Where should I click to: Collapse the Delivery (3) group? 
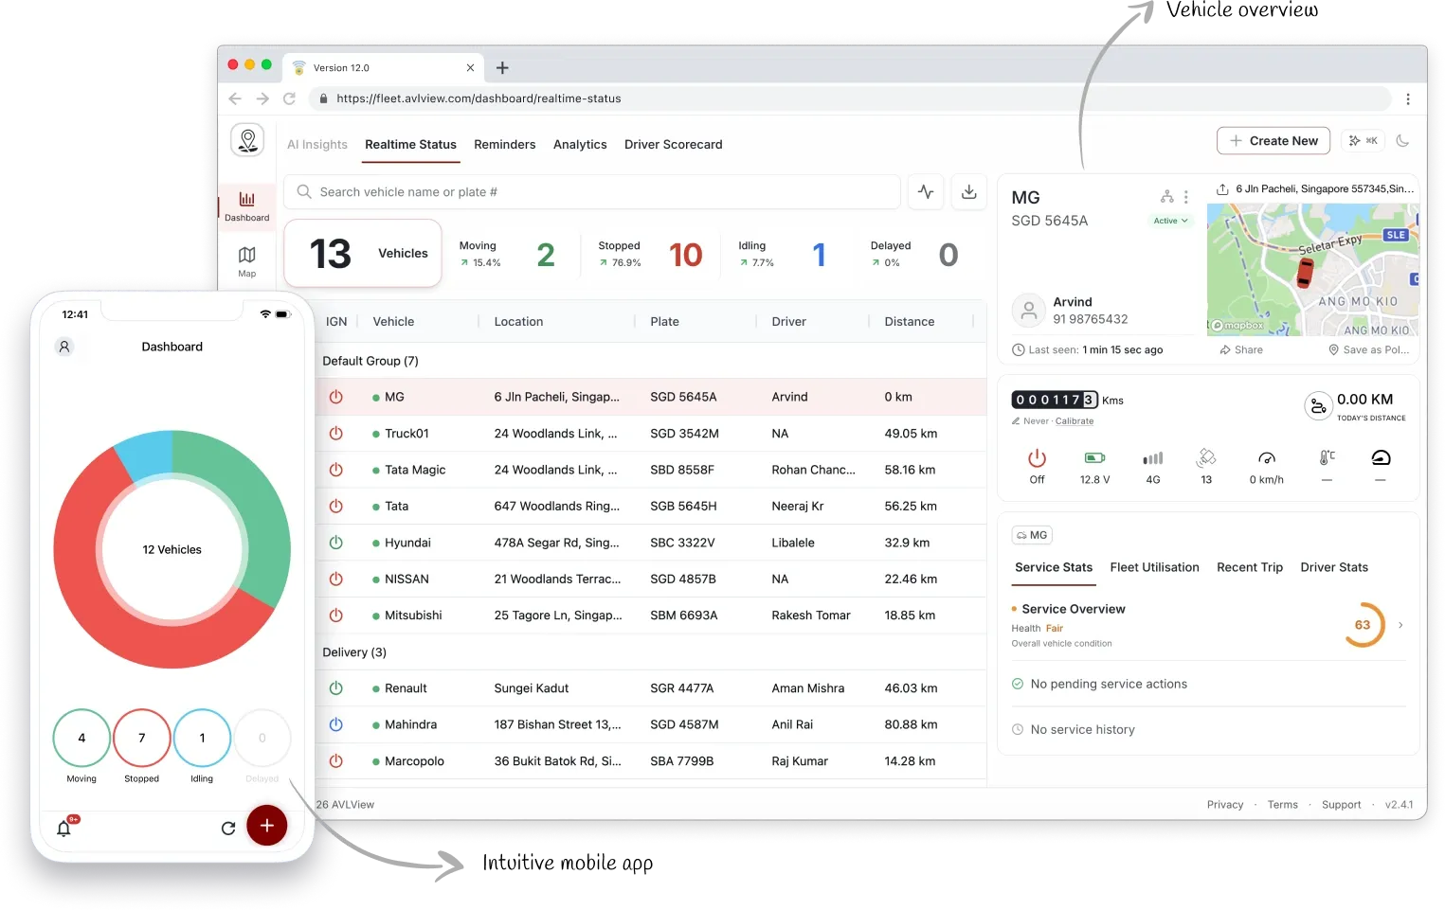[354, 652]
